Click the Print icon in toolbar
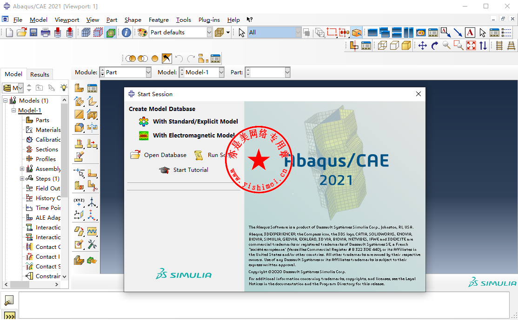 point(45,33)
